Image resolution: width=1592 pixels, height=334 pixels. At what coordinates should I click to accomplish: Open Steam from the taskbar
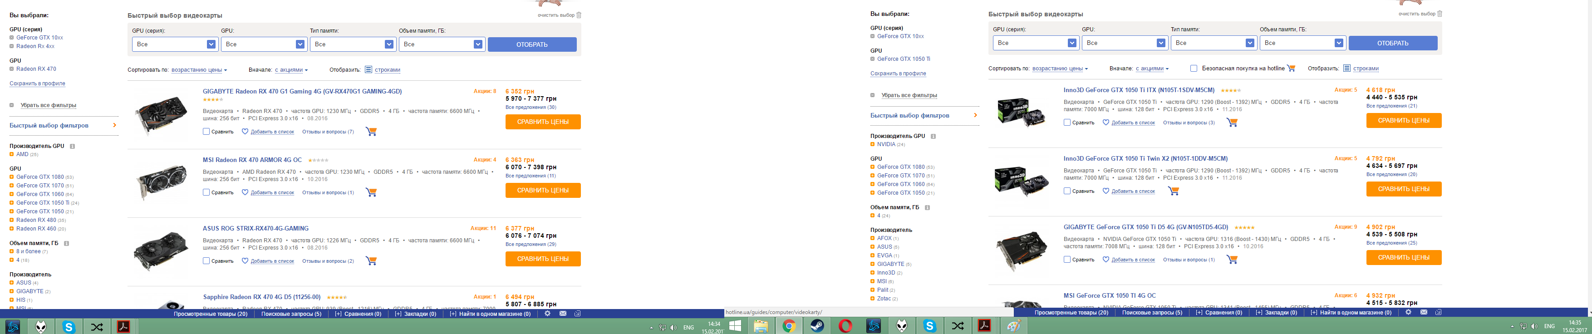tap(817, 326)
